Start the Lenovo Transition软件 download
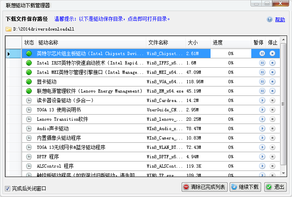This screenshot has height=197, width=292. pos(262,119)
